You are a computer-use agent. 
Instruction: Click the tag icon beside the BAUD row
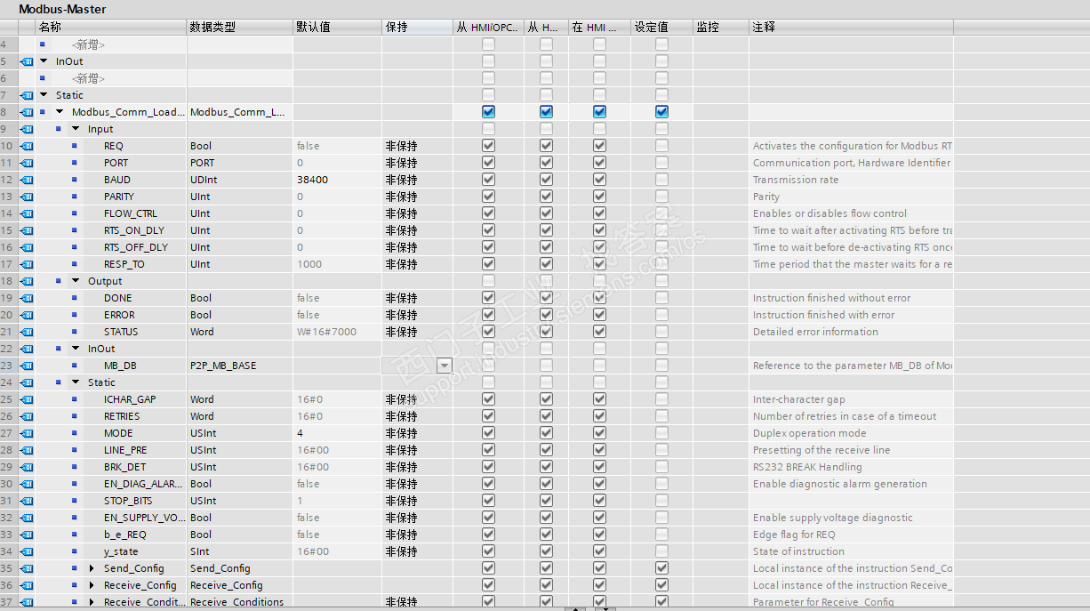coord(27,180)
